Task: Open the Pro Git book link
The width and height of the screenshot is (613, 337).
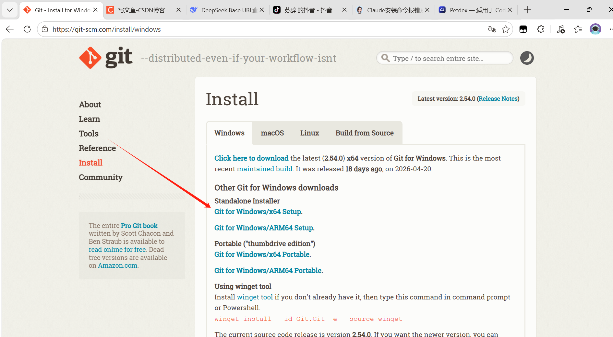Action: pos(139,226)
